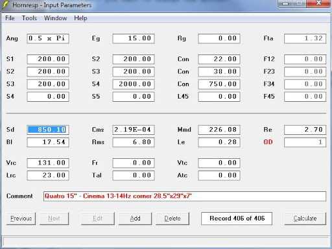
Task: Click the F34 input field
Action: click(x=305, y=84)
